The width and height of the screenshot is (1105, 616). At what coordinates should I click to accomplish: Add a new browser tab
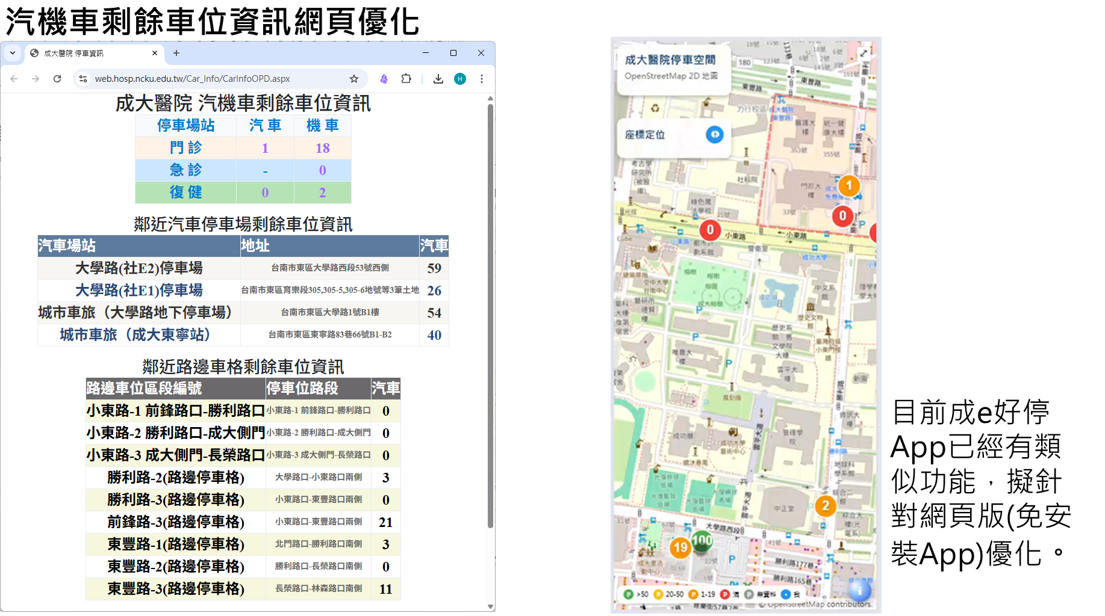point(176,53)
